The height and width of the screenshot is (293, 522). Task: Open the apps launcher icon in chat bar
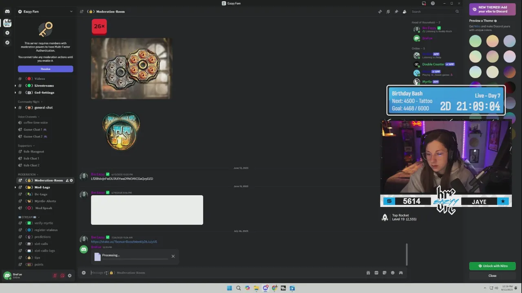(401, 273)
